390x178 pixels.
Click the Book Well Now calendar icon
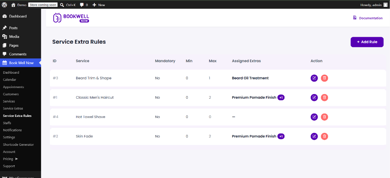[5, 63]
